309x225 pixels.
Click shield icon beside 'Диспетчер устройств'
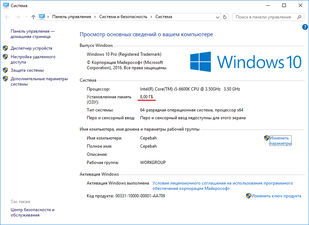click(5, 48)
